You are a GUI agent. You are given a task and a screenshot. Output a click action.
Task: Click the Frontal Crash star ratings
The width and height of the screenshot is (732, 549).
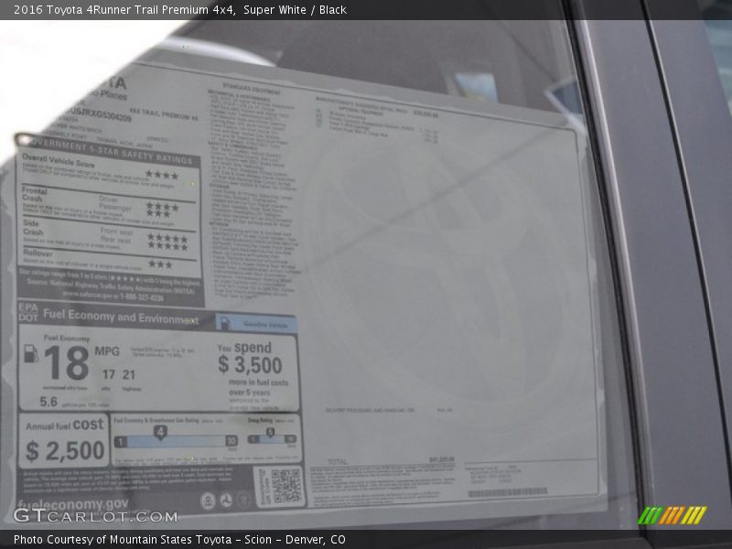coord(162,210)
